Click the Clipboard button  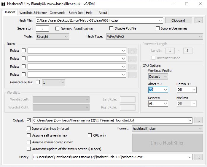pos(178,20)
